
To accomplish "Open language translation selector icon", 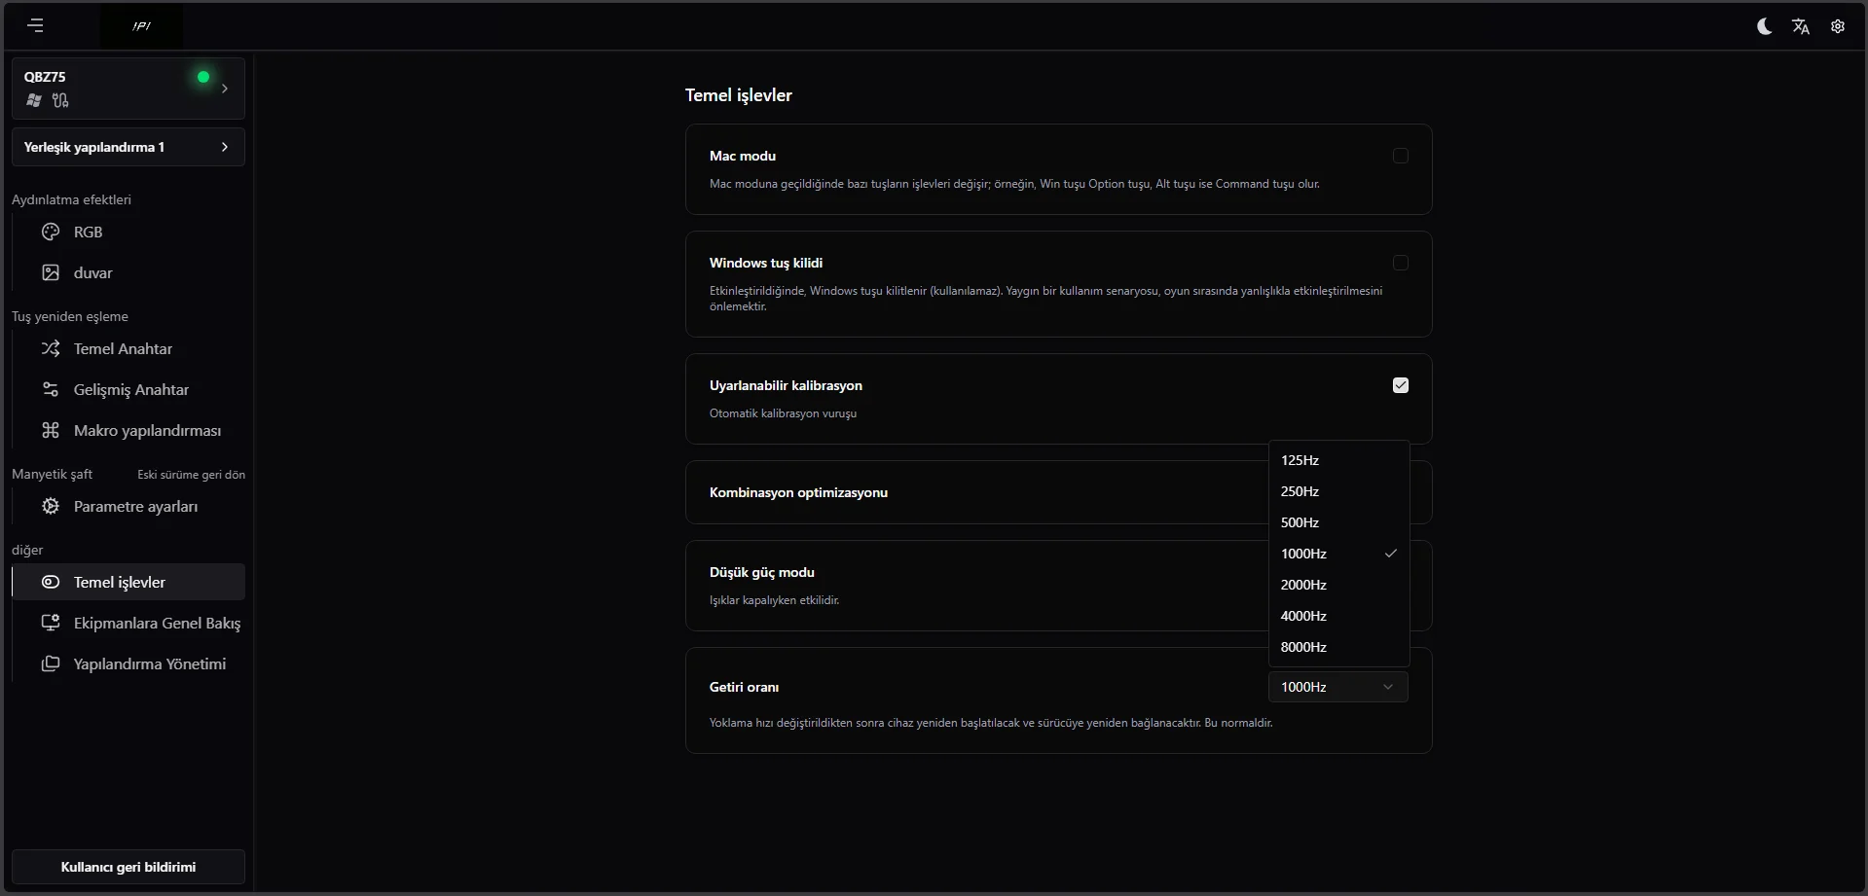I will click(1801, 26).
